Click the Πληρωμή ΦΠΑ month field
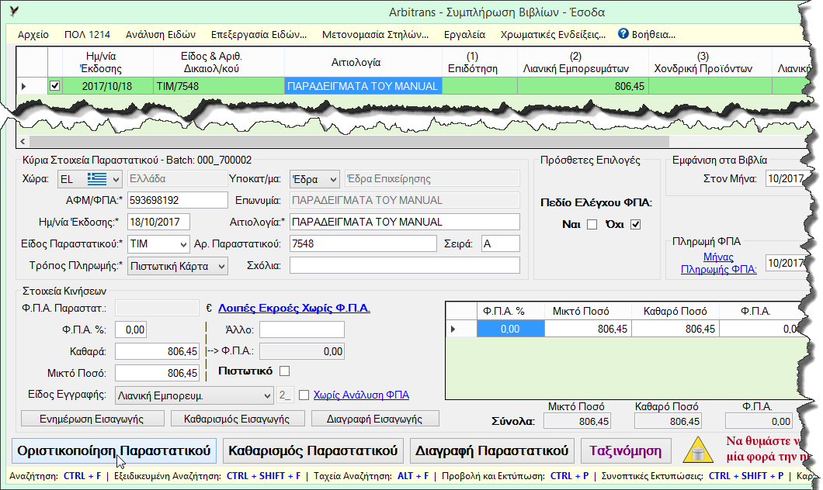The image size is (823, 490). tap(785, 263)
